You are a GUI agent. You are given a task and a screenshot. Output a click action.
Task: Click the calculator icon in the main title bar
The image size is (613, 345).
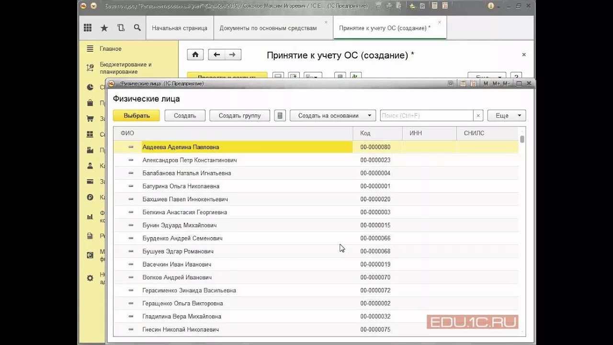[434, 6]
